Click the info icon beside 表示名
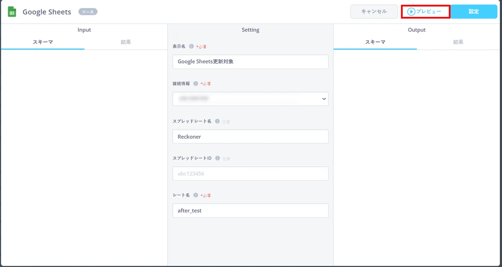Viewport: 502px width, 267px height. [191, 46]
